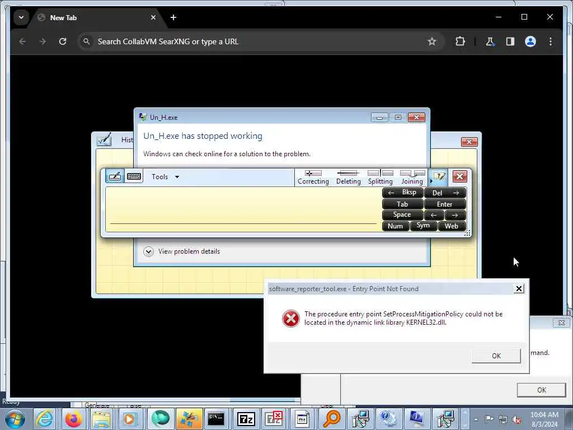Click the question-mark help app in taskbar
573x430 pixels.
(x=388, y=419)
